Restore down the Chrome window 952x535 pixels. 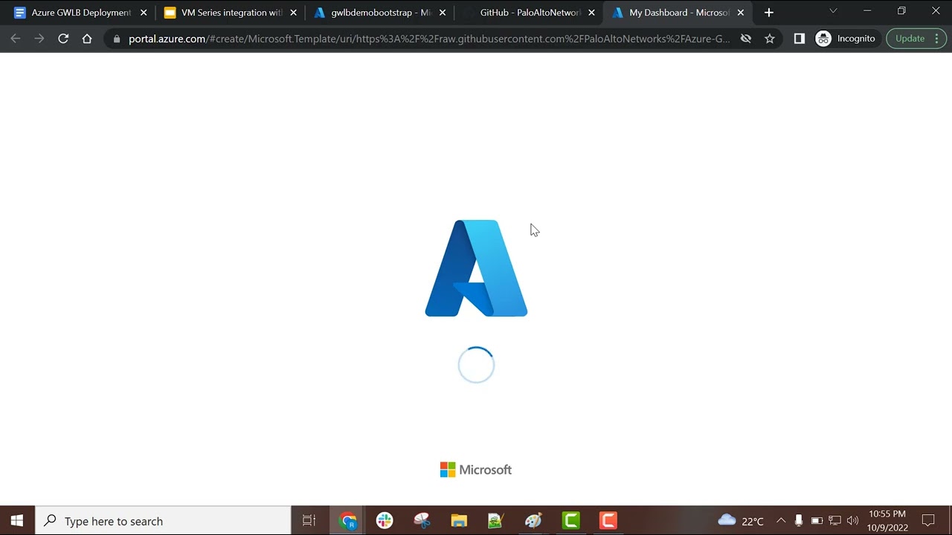pos(901,11)
